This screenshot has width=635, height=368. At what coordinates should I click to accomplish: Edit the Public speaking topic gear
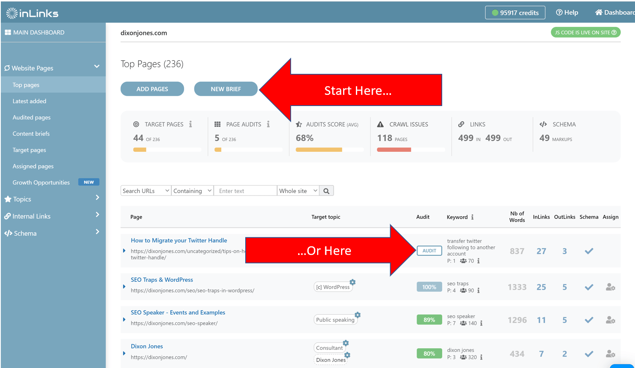[x=358, y=315]
